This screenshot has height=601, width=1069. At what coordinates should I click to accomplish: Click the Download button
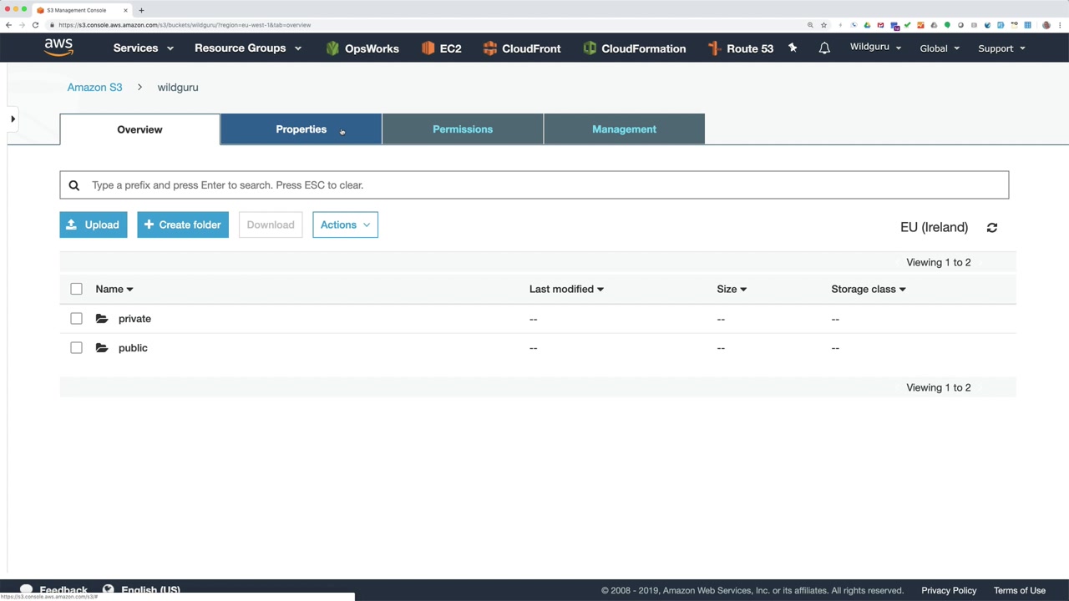[x=271, y=225]
